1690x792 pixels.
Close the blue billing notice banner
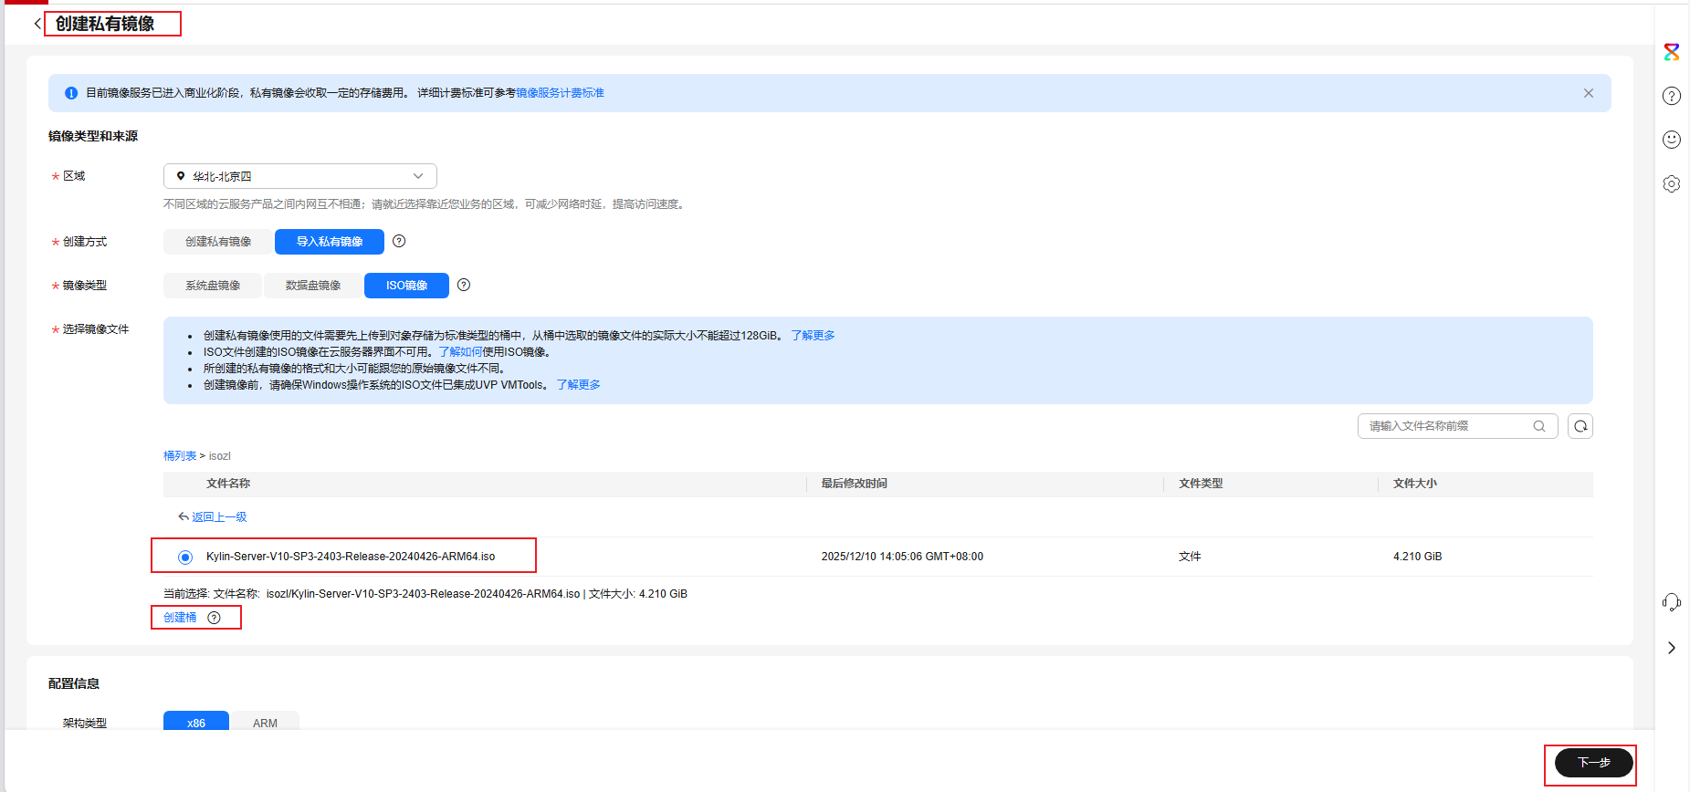(x=1588, y=93)
